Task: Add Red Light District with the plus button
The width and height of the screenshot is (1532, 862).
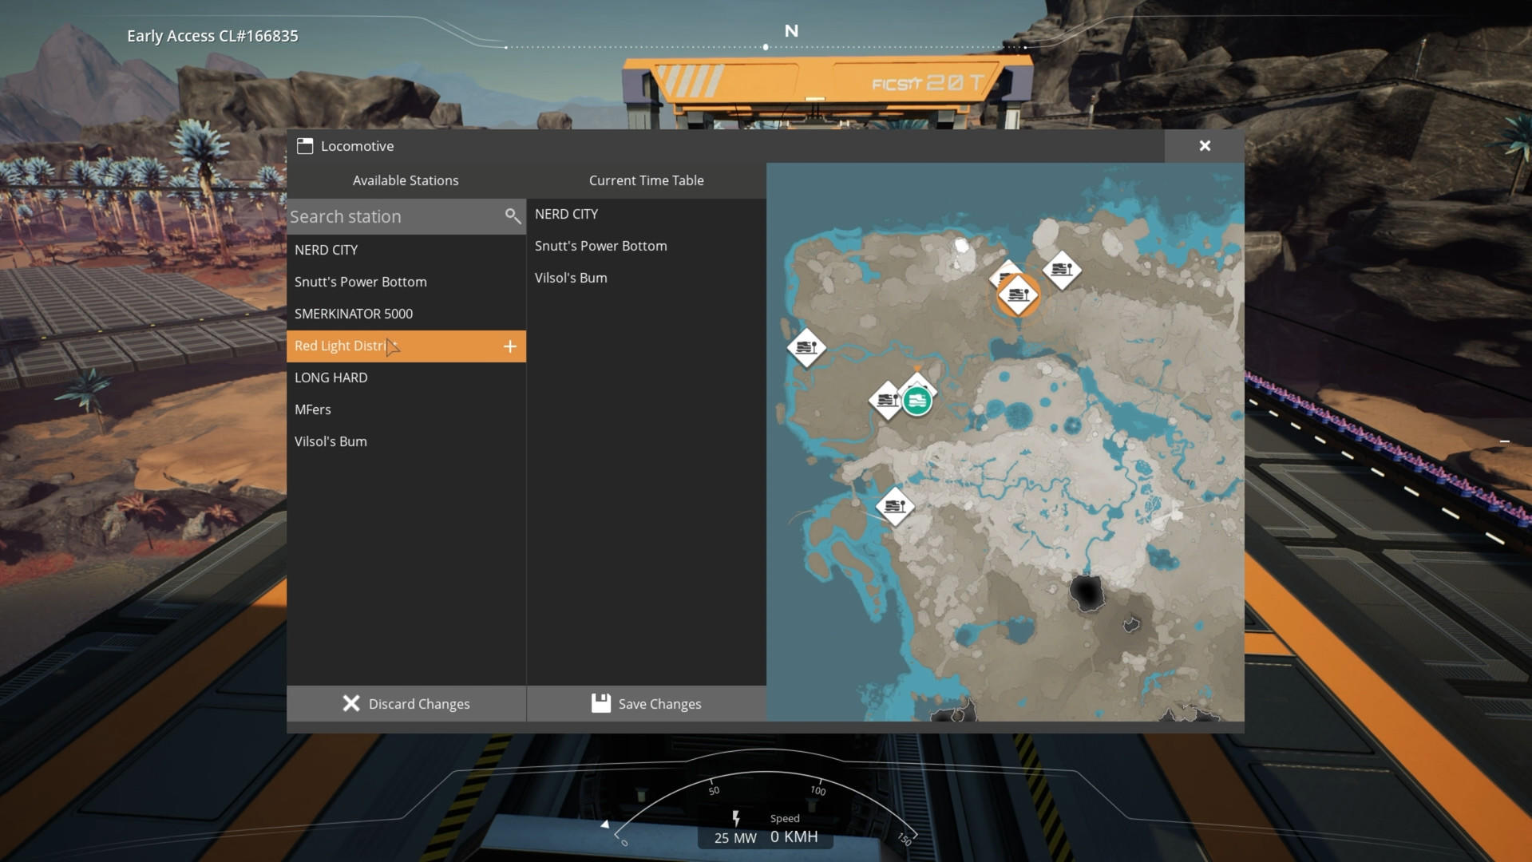Action: coord(510,346)
